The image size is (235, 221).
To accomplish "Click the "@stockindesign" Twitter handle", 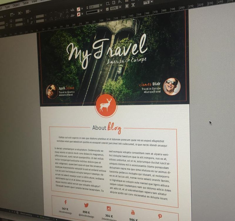I will coord(86,216).
